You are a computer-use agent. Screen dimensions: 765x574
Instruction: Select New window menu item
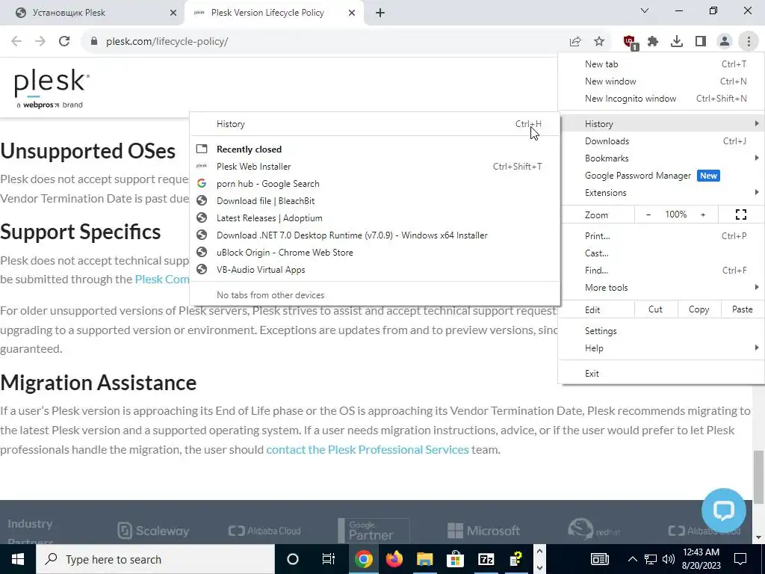pyautogui.click(x=661, y=81)
